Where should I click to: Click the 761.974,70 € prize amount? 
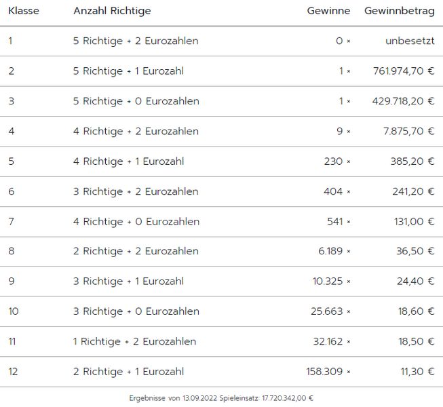(404, 71)
